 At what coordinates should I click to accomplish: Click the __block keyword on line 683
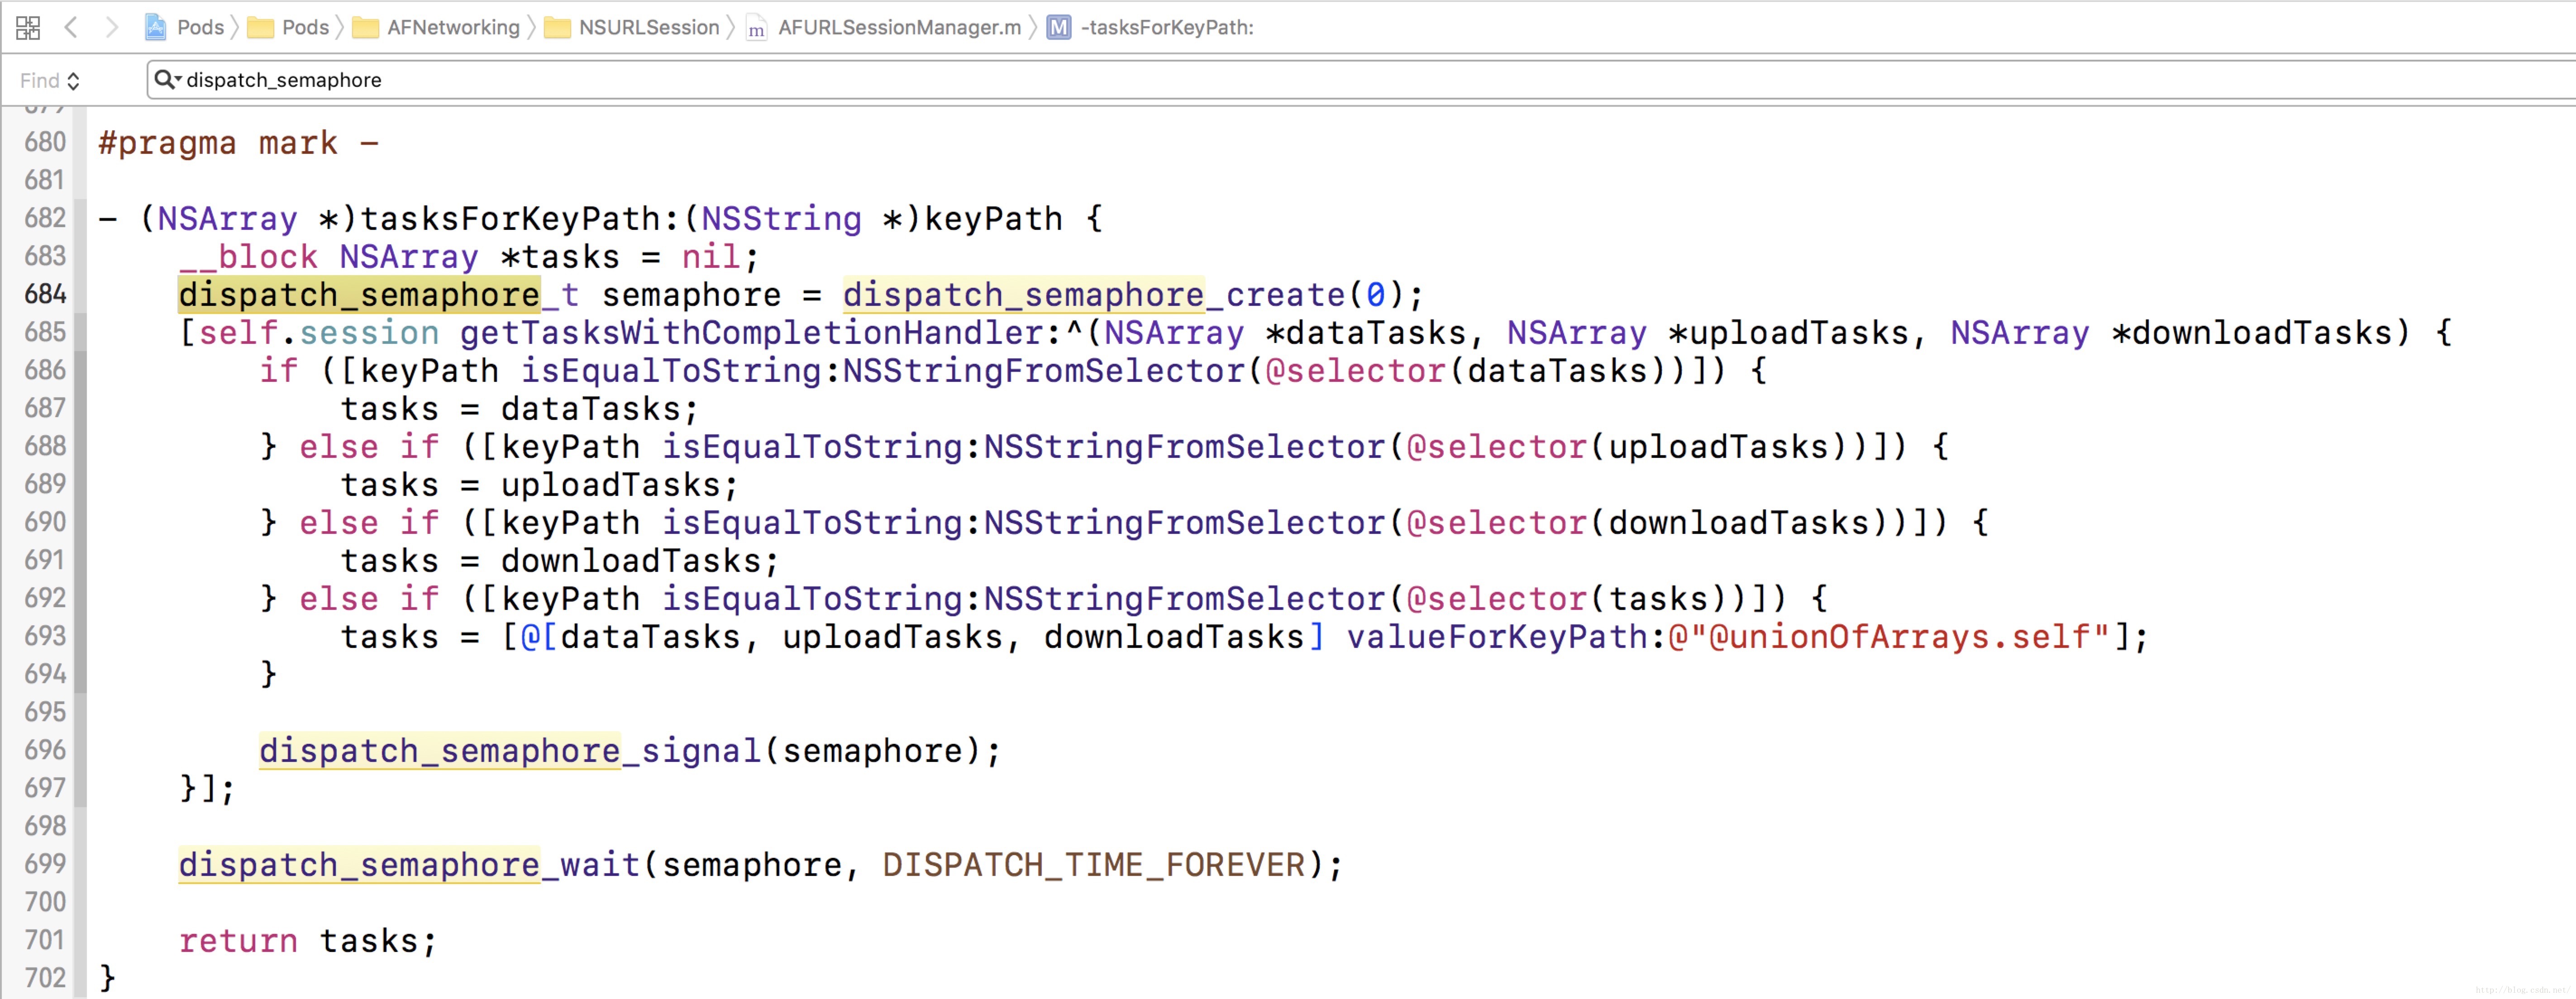tap(248, 257)
